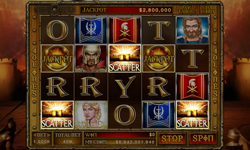Click the STOP button
Screen dimensions: 250x150
pyautogui.click(x=172, y=138)
